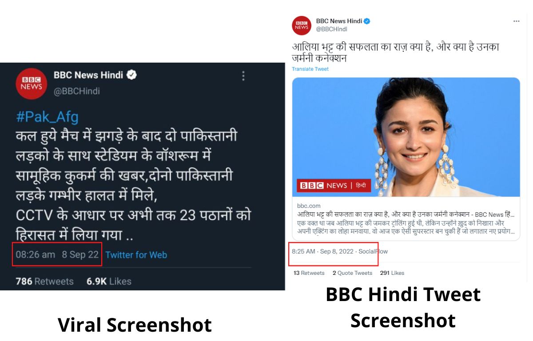Click the 8:25 AM · Sep 8, 2022 timestamp
Screen dimensions: 533x341
322,251
